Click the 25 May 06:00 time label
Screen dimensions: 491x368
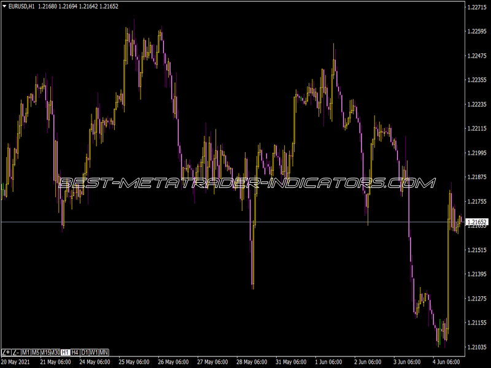(134, 362)
